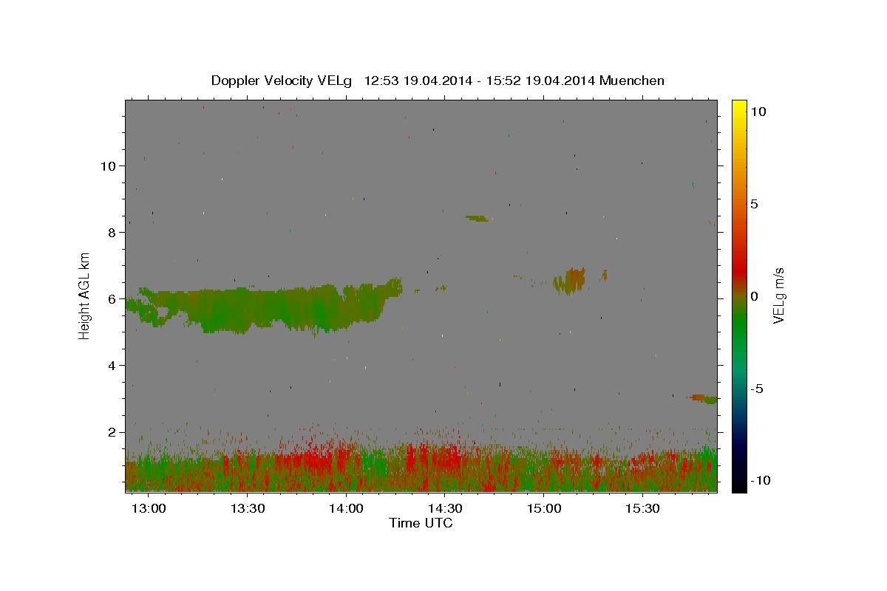Click the small echo near 3 km at 15:50
887x591 pixels.
(x=703, y=398)
